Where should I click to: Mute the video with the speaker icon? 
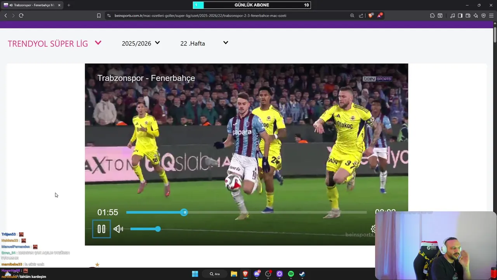point(118,229)
